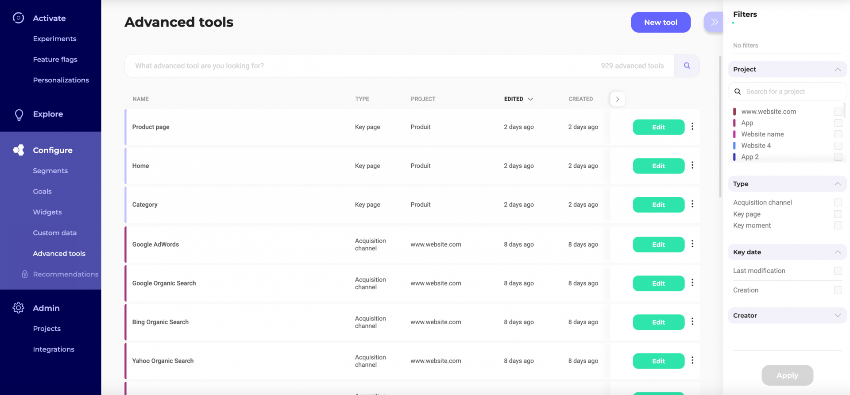Collapse the Type filter section
The image size is (850, 395).
pos(838,184)
